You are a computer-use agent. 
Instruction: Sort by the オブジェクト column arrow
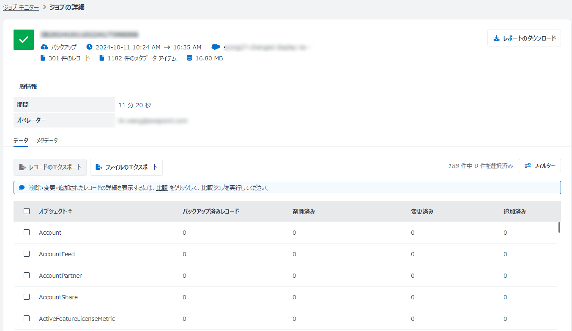pyautogui.click(x=70, y=212)
